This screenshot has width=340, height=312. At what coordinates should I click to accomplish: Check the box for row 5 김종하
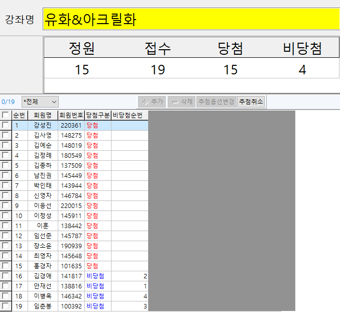[x=5, y=165]
